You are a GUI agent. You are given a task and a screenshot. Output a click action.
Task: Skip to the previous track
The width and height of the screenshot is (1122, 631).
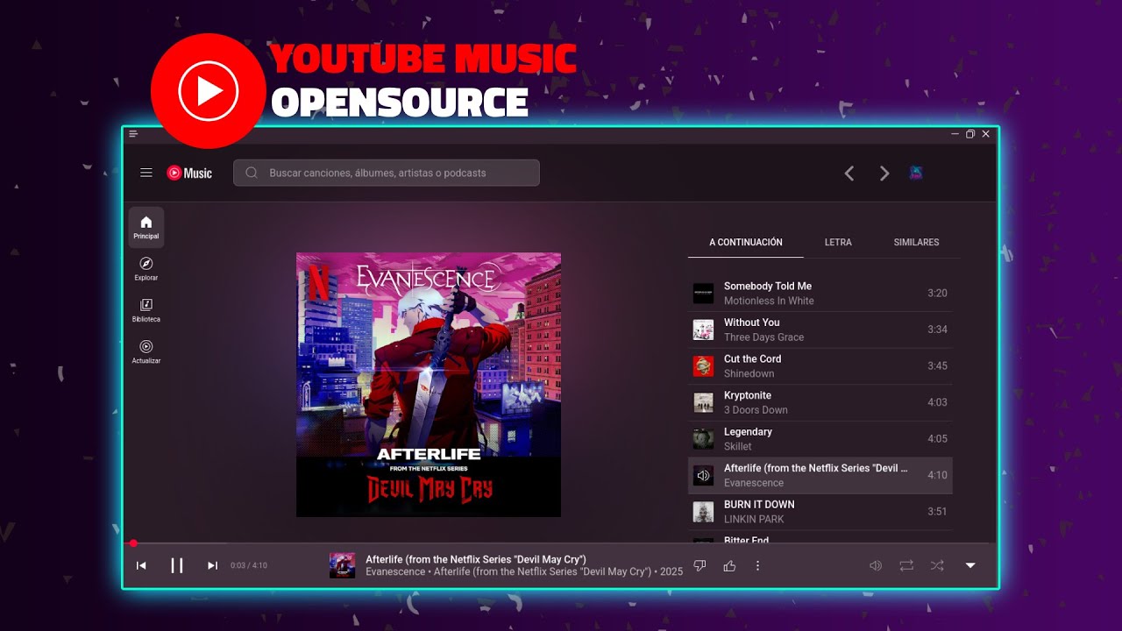[x=141, y=565]
